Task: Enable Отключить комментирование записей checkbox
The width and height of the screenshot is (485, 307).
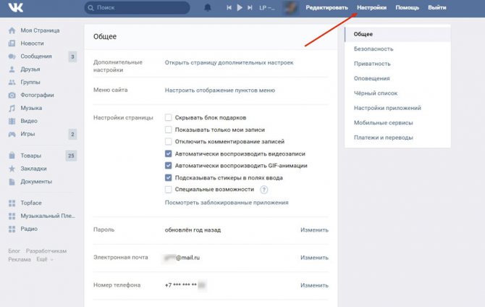Action: (x=168, y=141)
